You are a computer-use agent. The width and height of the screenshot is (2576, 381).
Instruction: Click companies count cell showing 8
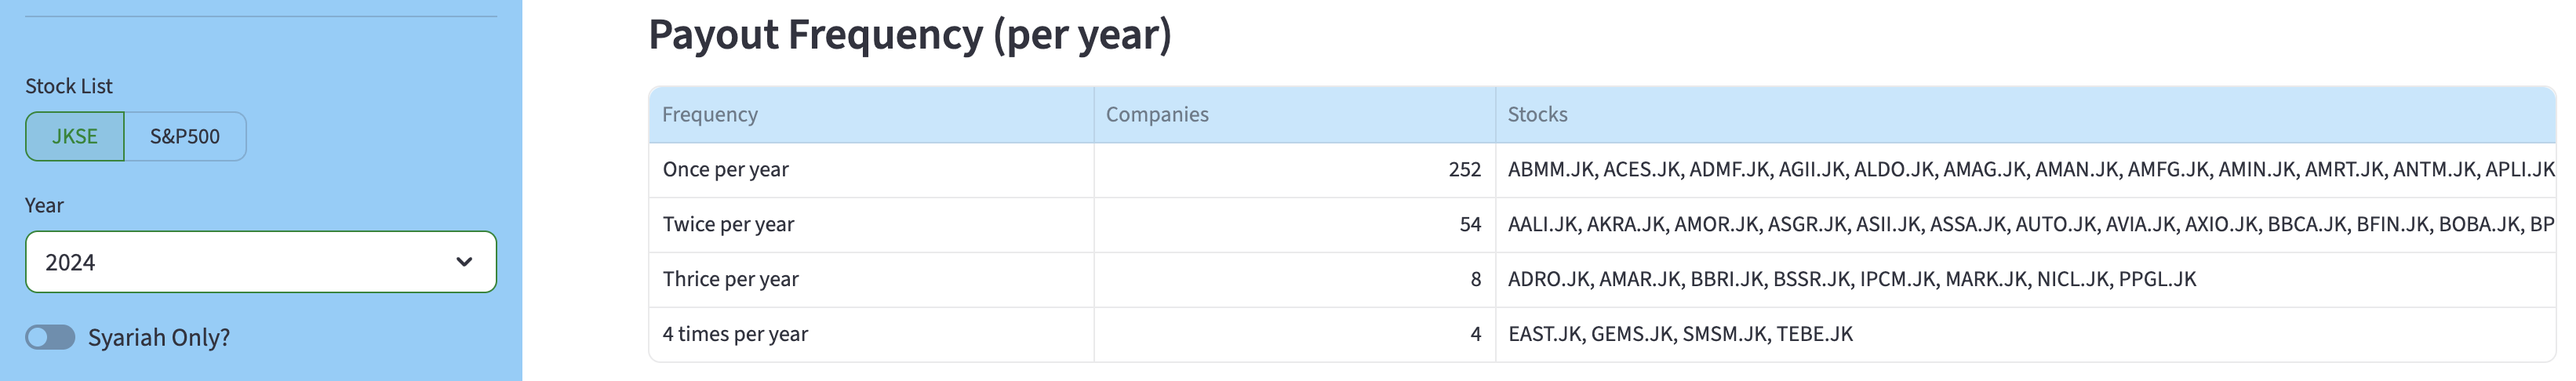tap(1475, 280)
